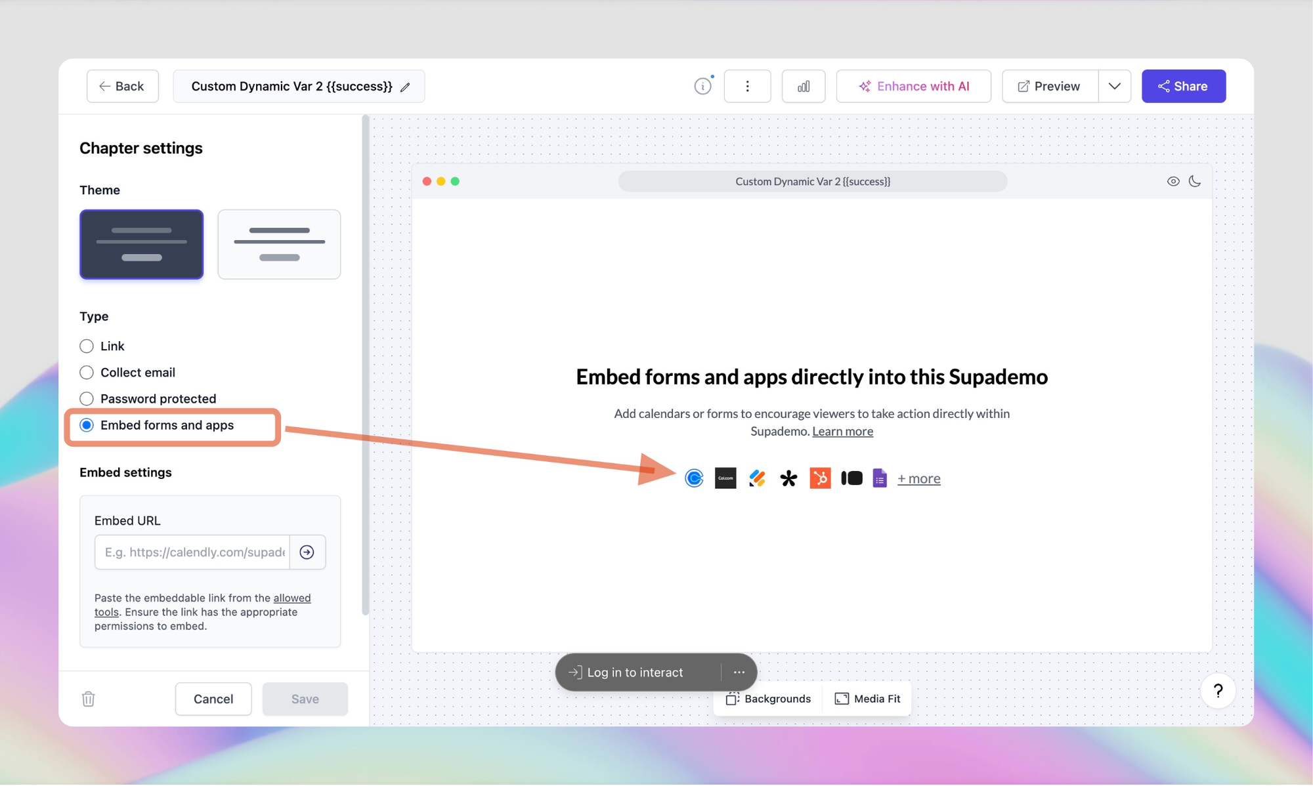
Task: Click the settings panel scrollbar
Action: pyautogui.click(x=365, y=365)
